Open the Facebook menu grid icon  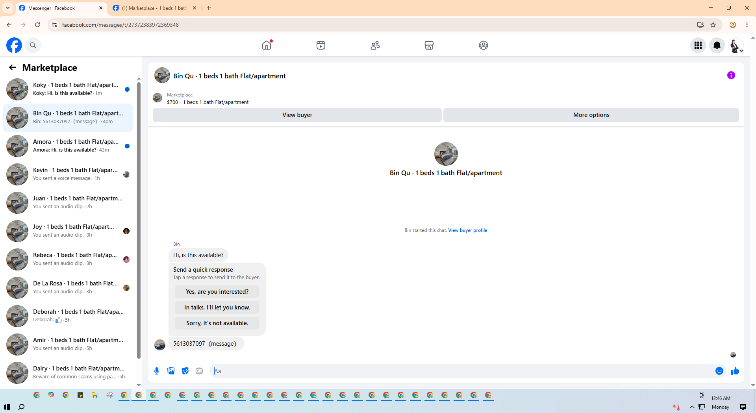[698, 45]
